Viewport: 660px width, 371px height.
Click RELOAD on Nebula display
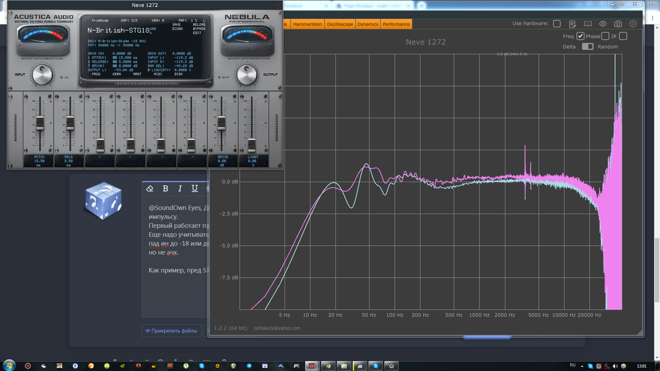(x=199, y=25)
